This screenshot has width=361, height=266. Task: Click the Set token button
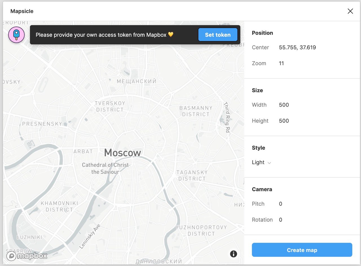[218, 35]
